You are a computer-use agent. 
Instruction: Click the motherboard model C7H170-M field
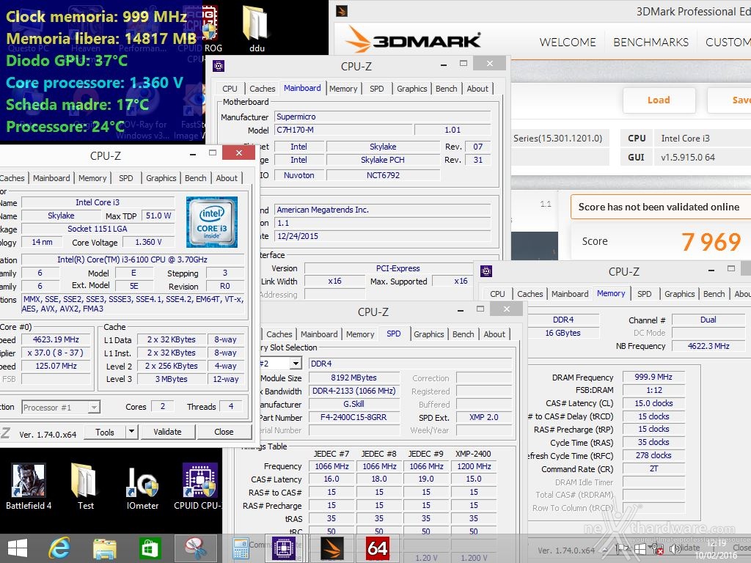pyautogui.click(x=343, y=130)
